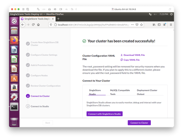Open LibreOffice Impress dock icon
This screenshot has width=183, height=139.
[14, 69]
